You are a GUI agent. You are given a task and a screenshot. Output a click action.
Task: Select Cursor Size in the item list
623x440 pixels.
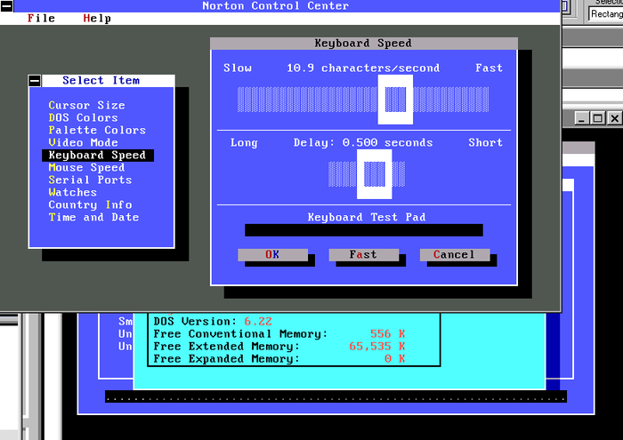pos(86,106)
